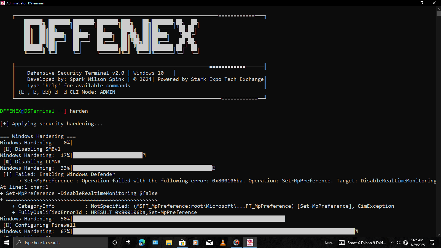Click the DFFENEX terminal taskbar icon
Image resolution: width=441 pixels, height=248 pixels.
pyautogui.click(x=250, y=242)
